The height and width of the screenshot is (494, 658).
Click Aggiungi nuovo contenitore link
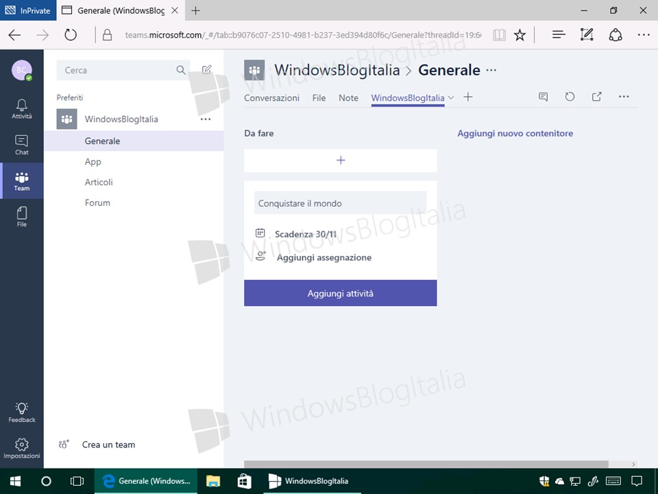515,133
